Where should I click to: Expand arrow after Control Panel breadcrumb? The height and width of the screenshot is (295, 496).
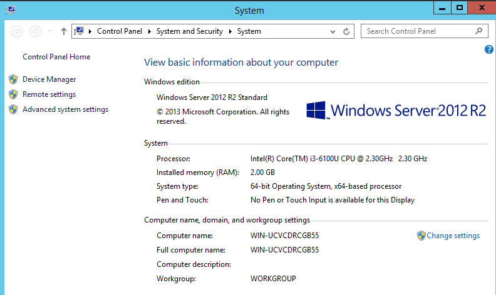(149, 31)
